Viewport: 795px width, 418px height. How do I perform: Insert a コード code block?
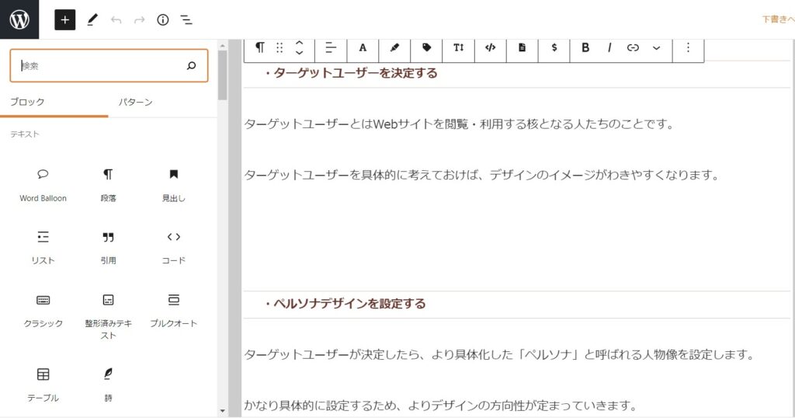[x=173, y=248]
